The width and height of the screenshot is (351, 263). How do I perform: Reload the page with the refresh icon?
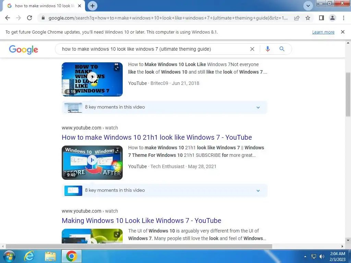(x=29, y=18)
